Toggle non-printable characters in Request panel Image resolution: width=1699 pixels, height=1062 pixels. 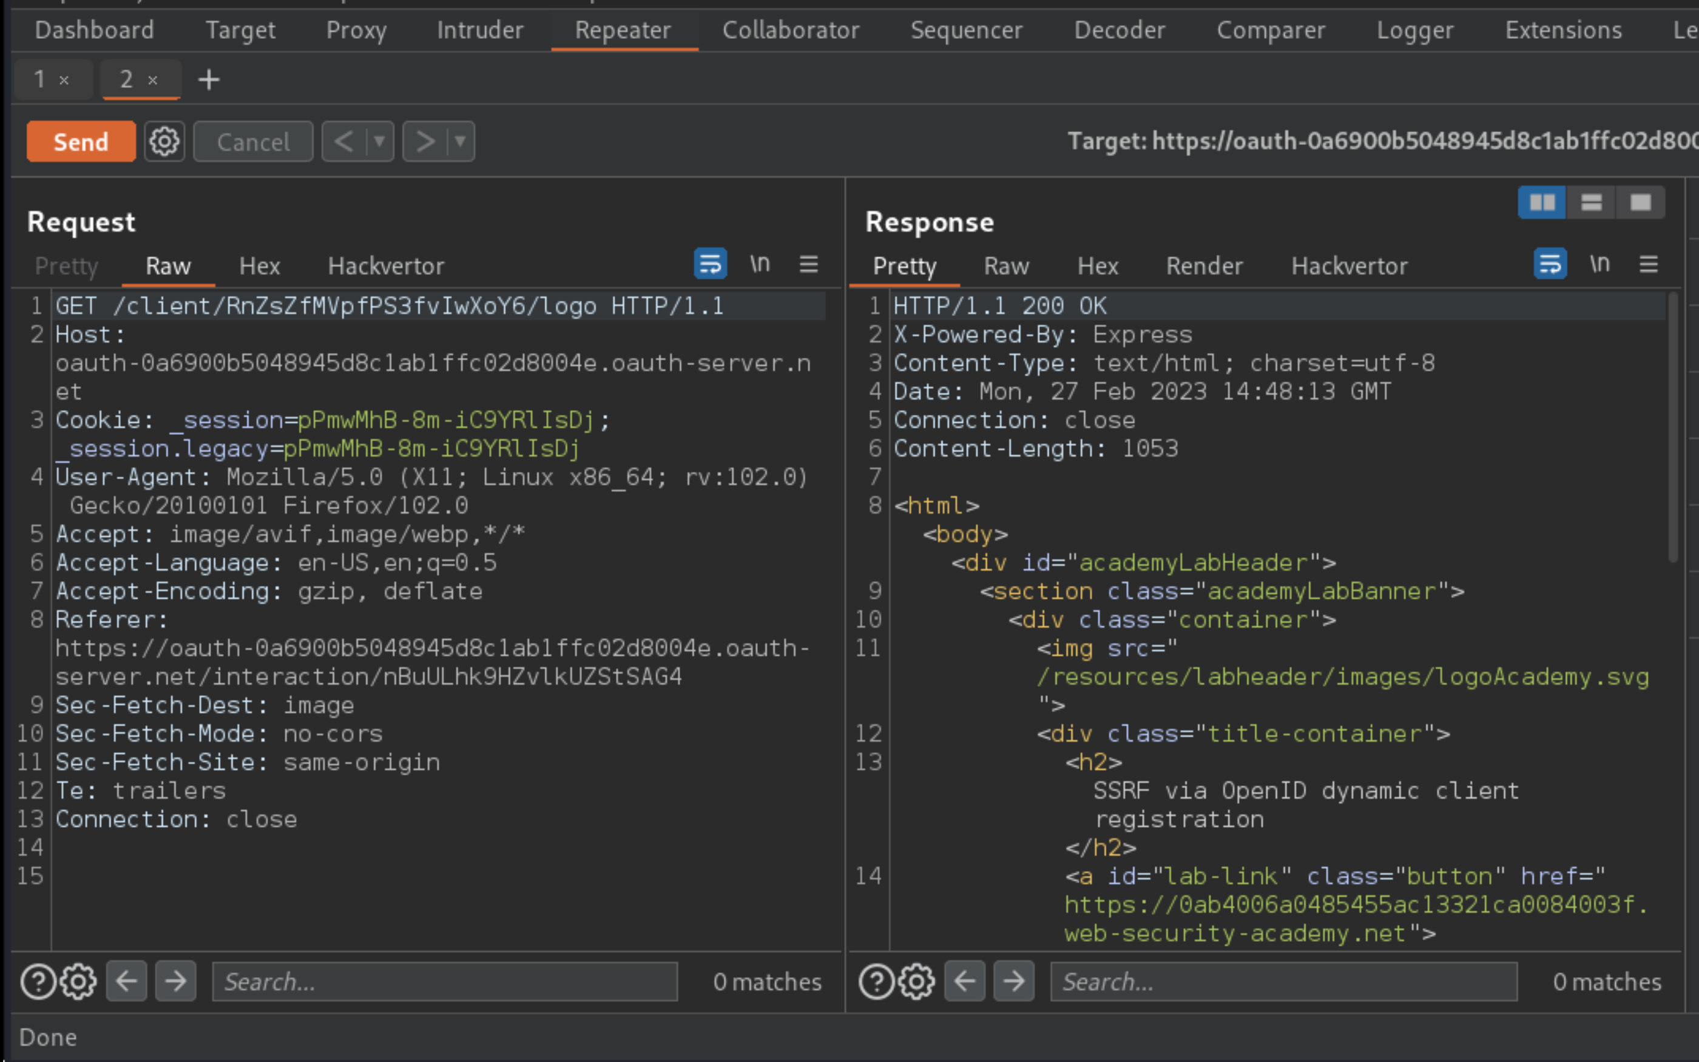760,264
